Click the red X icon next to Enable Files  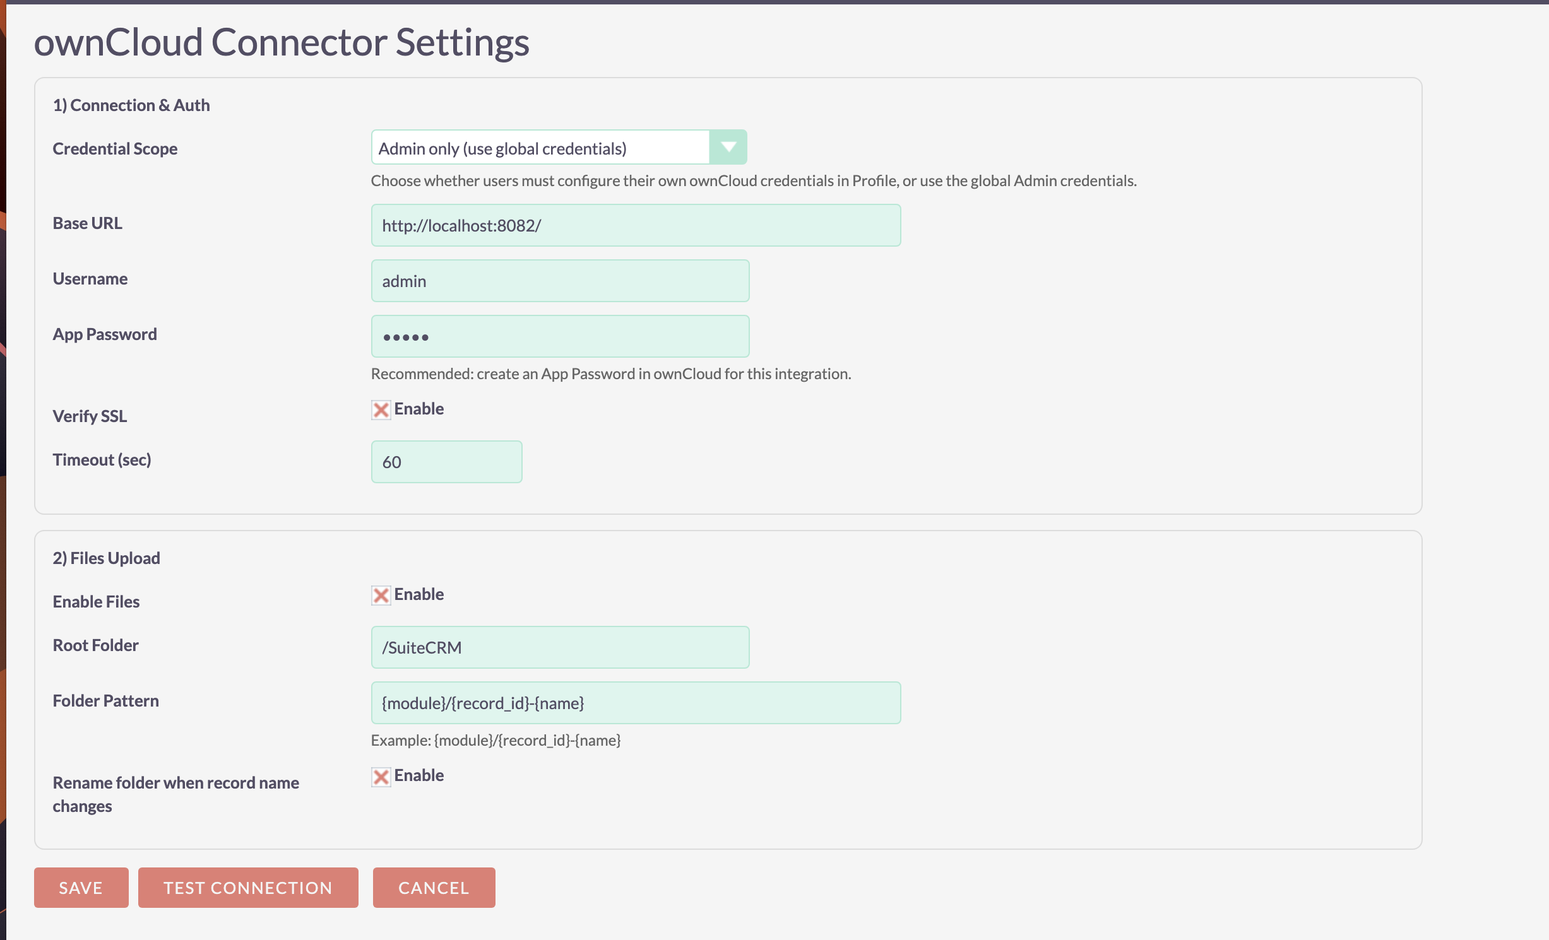pyautogui.click(x=381, y=595)
